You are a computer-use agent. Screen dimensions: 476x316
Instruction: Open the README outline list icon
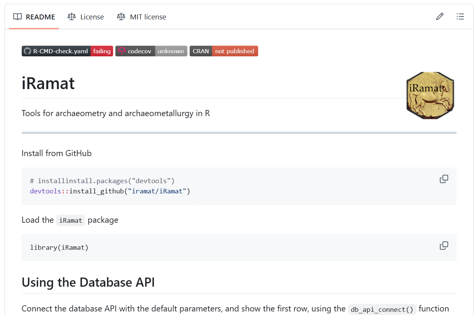[460, 16]
